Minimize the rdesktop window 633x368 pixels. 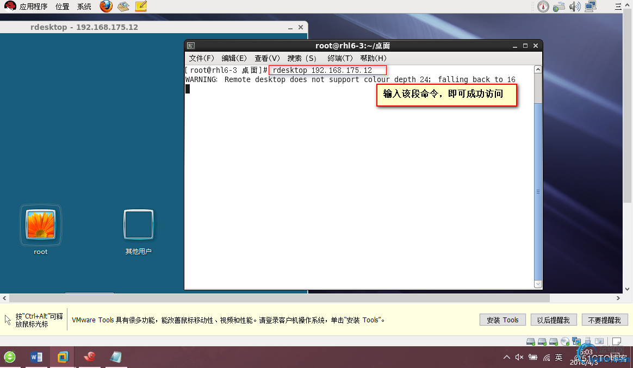tap(290, 27)
